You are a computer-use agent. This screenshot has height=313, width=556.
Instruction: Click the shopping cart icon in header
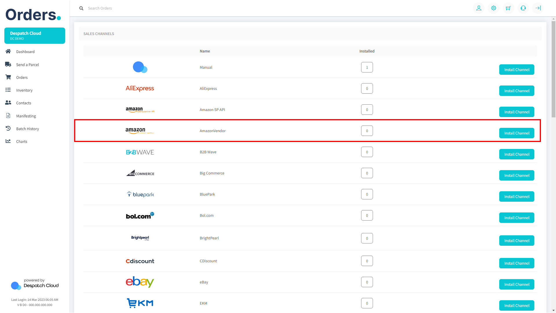click(x=508, y=8)
